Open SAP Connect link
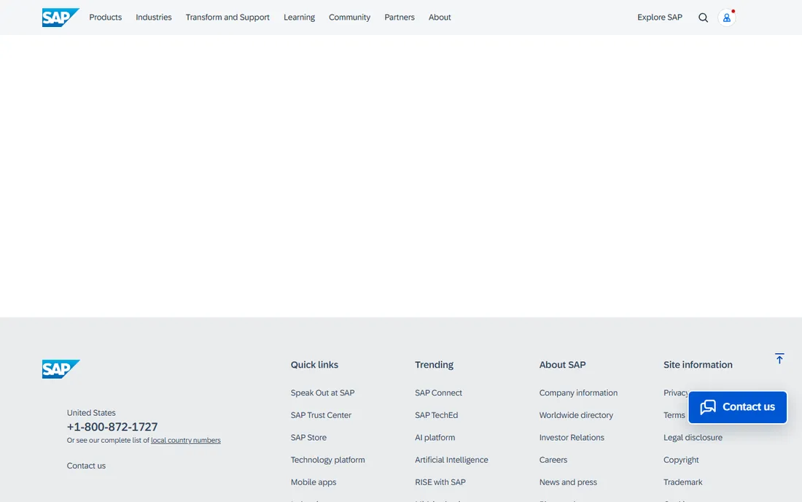 (438, 393)
